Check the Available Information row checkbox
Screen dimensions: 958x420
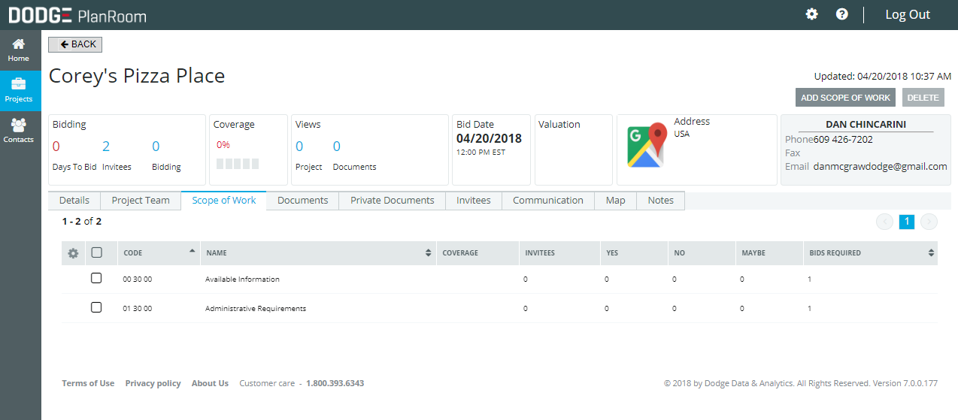[x=96, y=279]
